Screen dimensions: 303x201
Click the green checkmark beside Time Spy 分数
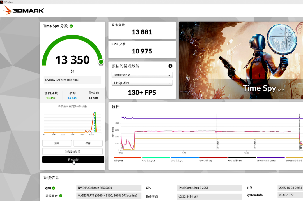point(72,26)
